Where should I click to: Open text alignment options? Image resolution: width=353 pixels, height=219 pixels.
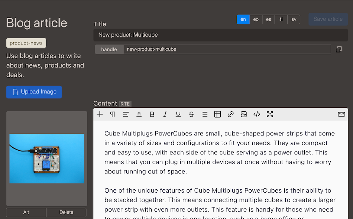pyautogui.click(x=126, y=114)
